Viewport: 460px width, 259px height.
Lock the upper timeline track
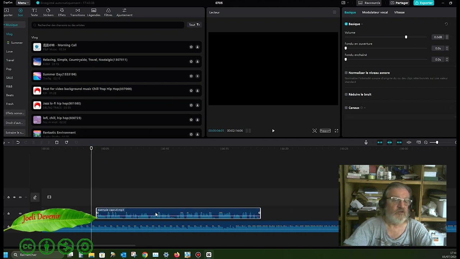[9, 197]
